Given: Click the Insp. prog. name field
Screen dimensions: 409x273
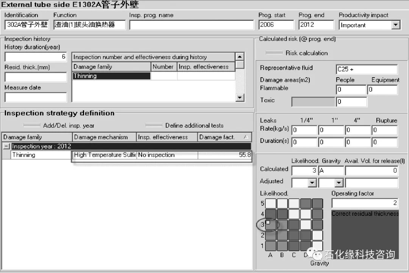Looking at the screenshot, I should 191,25.
